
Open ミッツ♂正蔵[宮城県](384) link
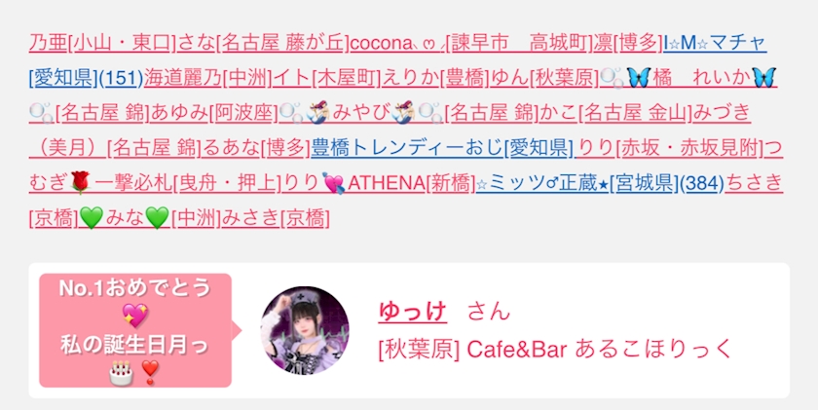pyautogui.click(x=600, y=182)
